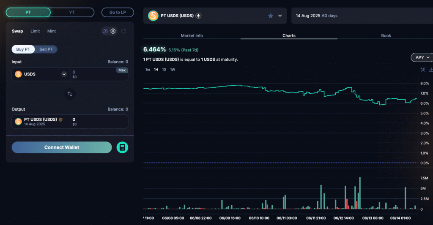Click the 0.0% axis label

pyautogui.click(x=425, y=163)
